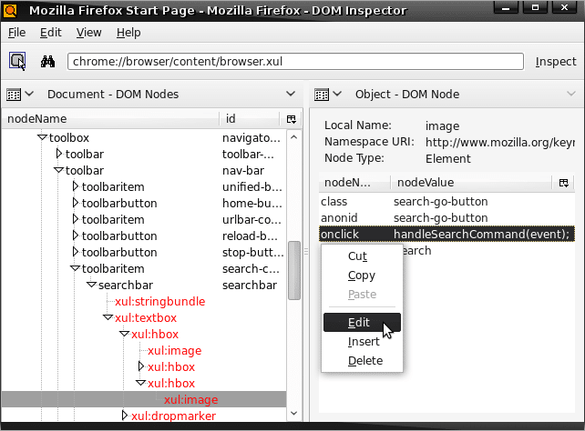Open the Object panel viewer list icon
This screenshot has width=585, height=431.
(x=320, y=94)
